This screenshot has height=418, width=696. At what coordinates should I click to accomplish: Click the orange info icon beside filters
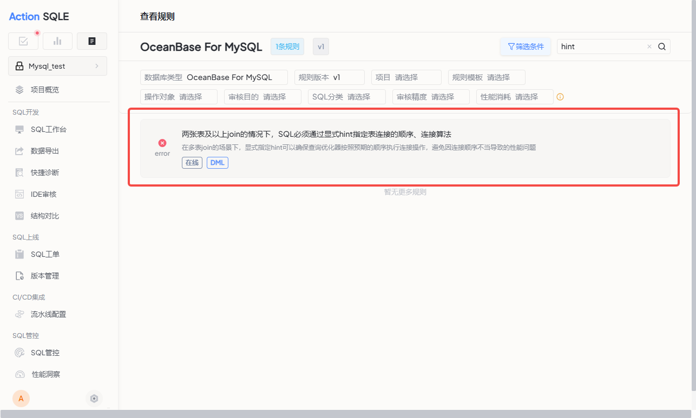pos(560,97)
